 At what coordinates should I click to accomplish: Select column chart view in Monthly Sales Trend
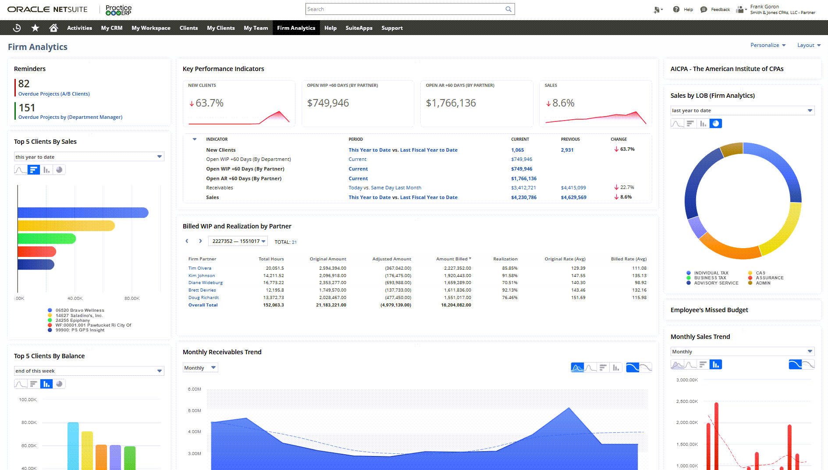click(715, 365)
